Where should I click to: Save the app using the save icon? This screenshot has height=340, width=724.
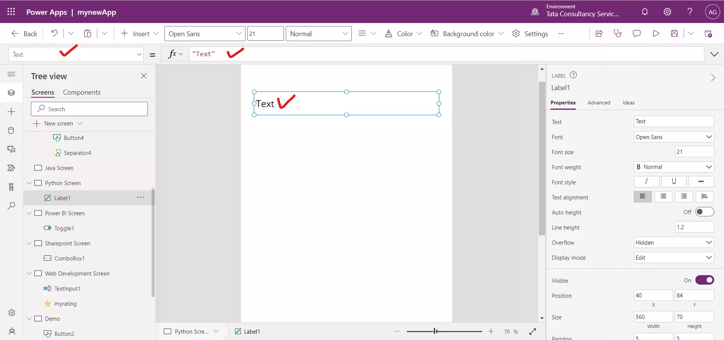(x=675, y=33)
